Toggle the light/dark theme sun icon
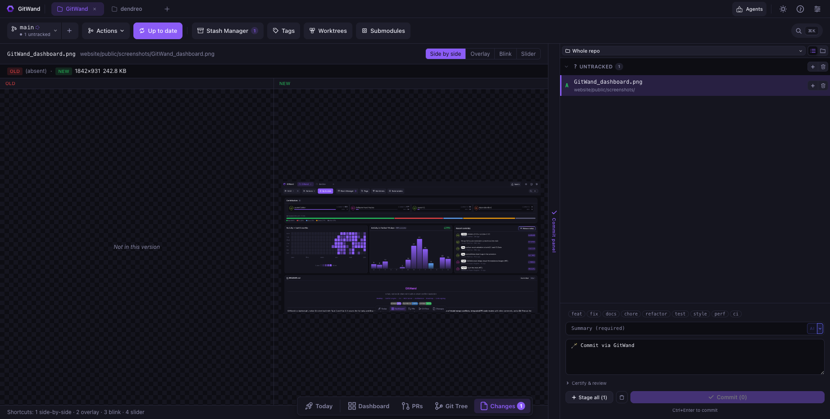The image size is (830, 419). 783,9
